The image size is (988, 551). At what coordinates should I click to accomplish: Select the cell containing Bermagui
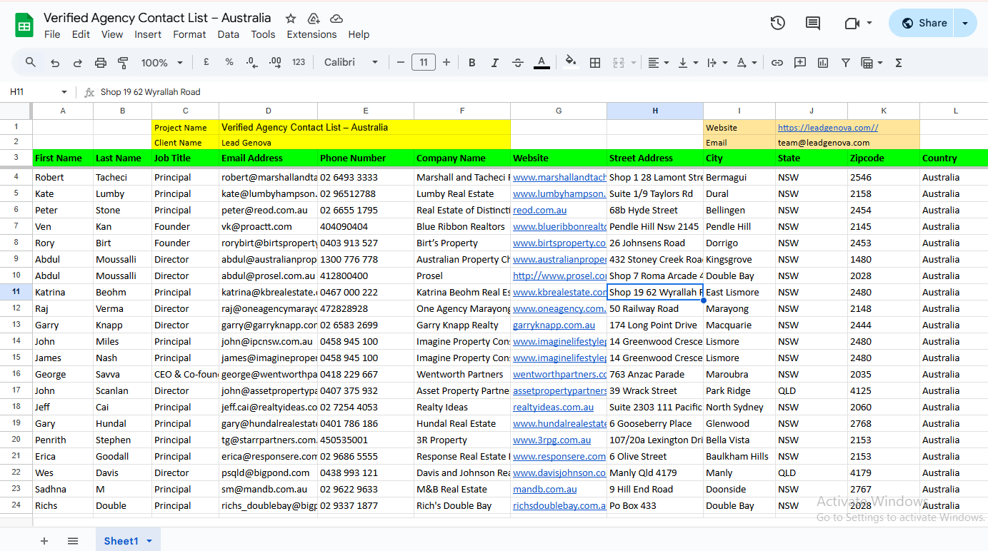click(739, 177)
